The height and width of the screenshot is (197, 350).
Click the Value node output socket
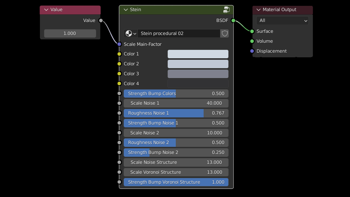[x=101, y=20]
